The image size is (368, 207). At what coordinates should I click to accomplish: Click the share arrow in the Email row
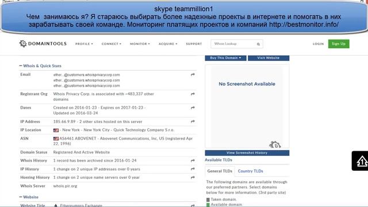[193, 75]
